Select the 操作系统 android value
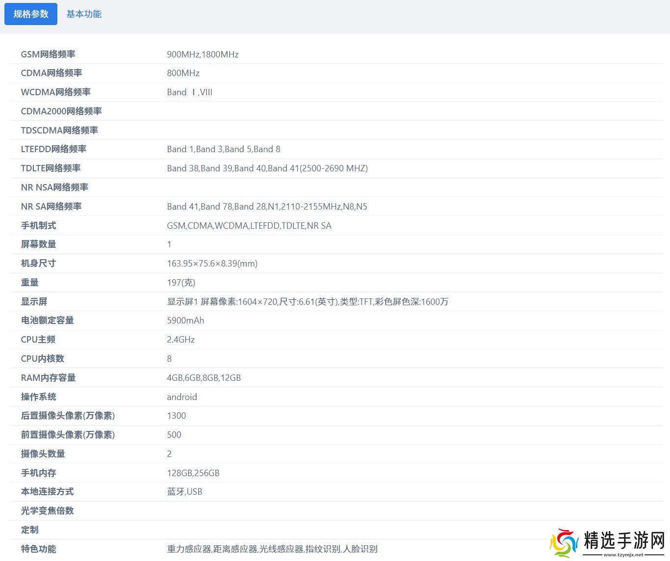The image size is (670, 561). coord(182,397)
